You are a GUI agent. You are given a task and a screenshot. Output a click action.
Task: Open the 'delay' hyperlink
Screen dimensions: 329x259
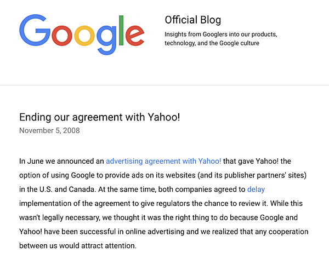click(x=256, y=189)
